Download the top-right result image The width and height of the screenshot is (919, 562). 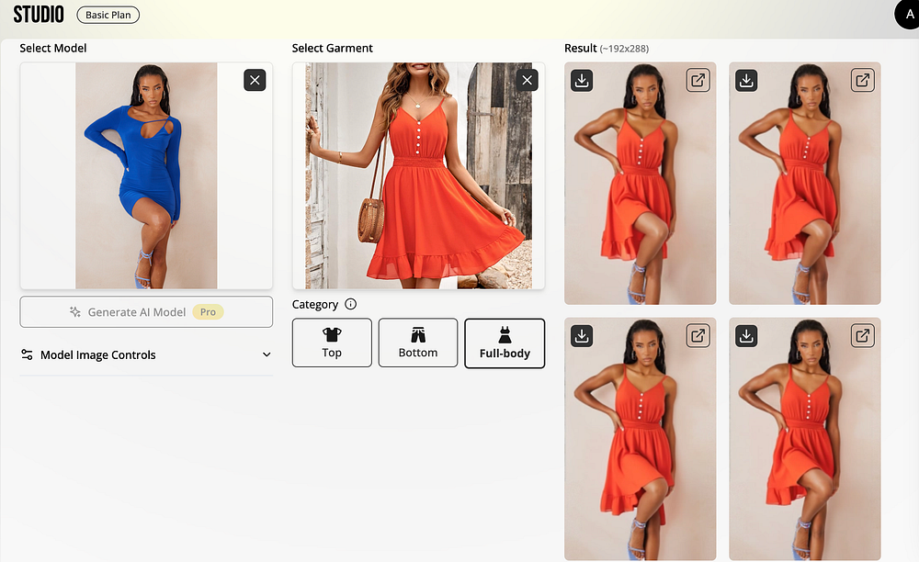746,80
